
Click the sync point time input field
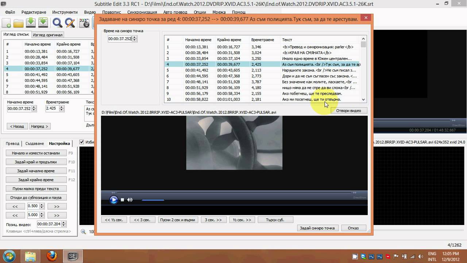pyautogui.click(x=120, y=39)
